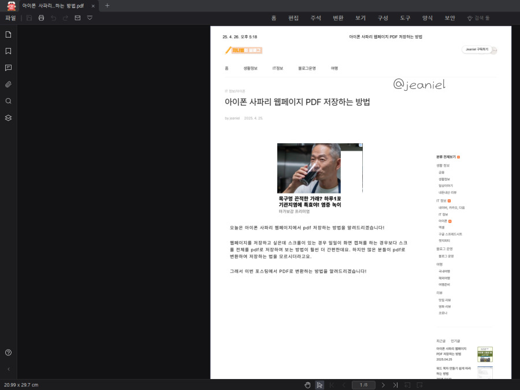Click the 네이버, 카카오, 다음 category link
The height and width of the screenshot is (390, 520).
click(452, 207)
